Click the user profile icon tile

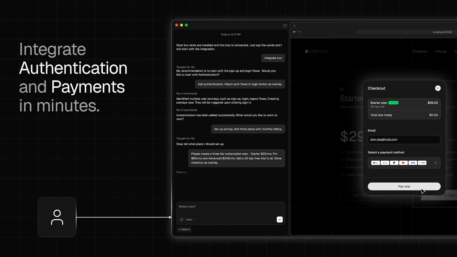pos(57,217)
